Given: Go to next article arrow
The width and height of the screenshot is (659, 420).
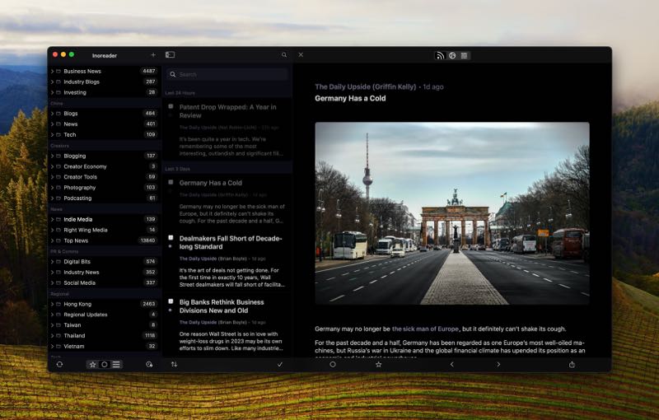Looking at the screenshot, I should (x=498, y=364).
